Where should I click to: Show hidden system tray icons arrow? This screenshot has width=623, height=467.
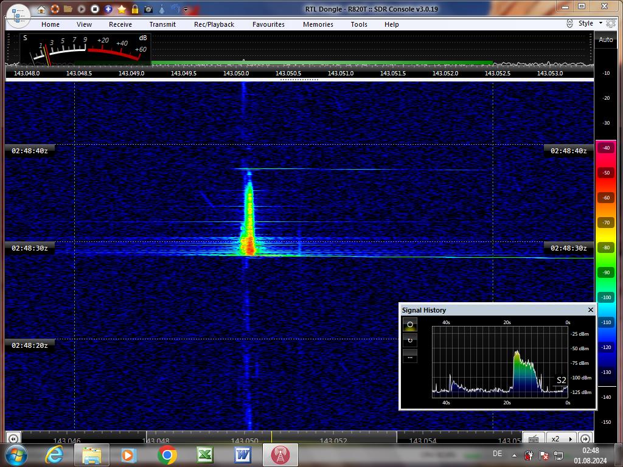(x=515, y=455)
